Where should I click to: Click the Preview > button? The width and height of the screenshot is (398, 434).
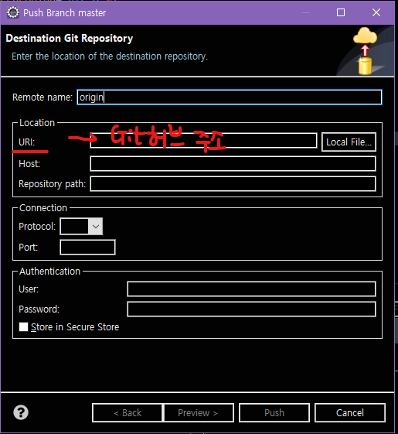pos(199,412)
